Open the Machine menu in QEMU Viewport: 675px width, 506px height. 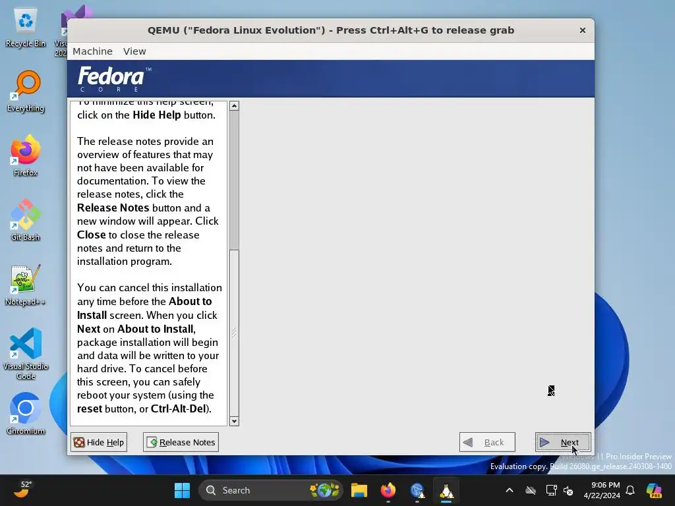click(x=92, y=51)
